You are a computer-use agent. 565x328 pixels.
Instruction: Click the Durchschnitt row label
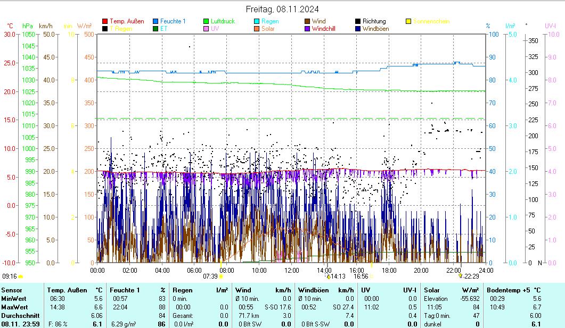(18, 315)
